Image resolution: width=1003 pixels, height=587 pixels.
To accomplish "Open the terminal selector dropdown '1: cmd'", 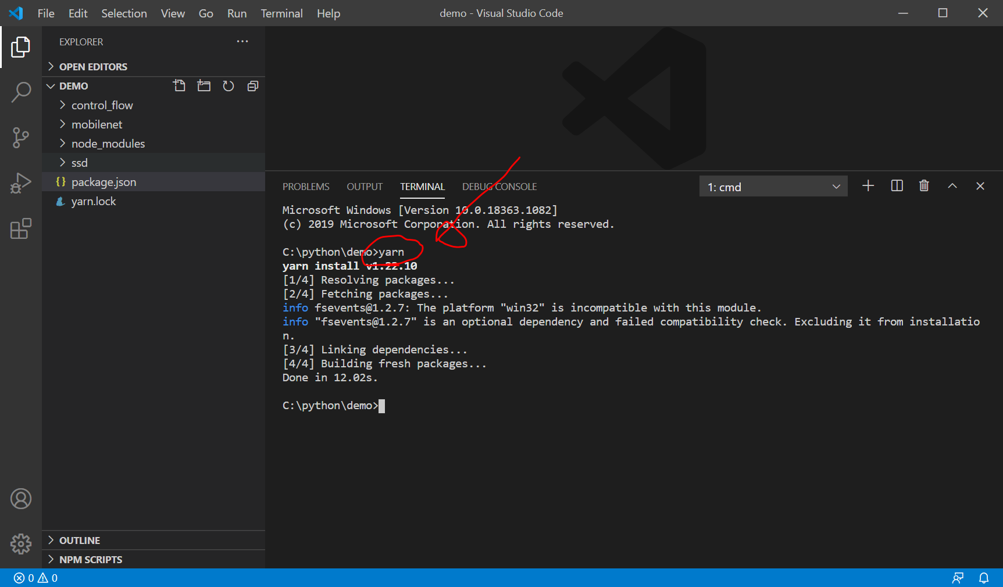I will point(773,187).
